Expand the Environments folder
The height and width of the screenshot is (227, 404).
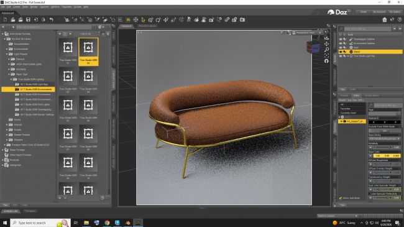[7, 49]
